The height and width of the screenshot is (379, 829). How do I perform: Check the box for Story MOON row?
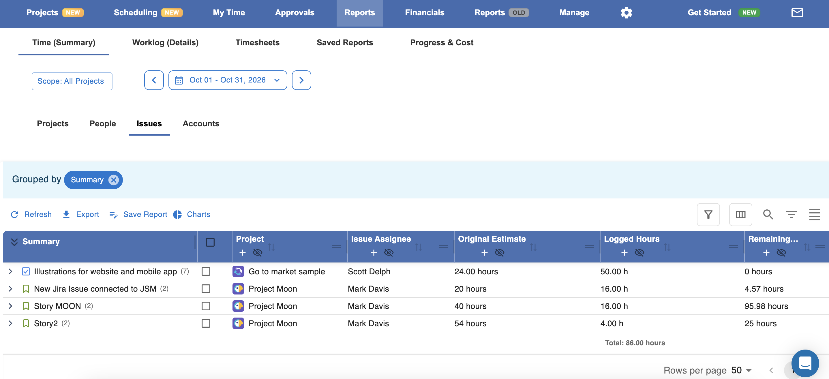click(206, 306)
